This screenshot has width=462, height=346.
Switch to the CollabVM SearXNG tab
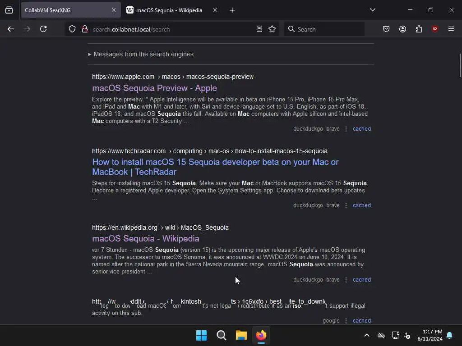pos(71,10)
